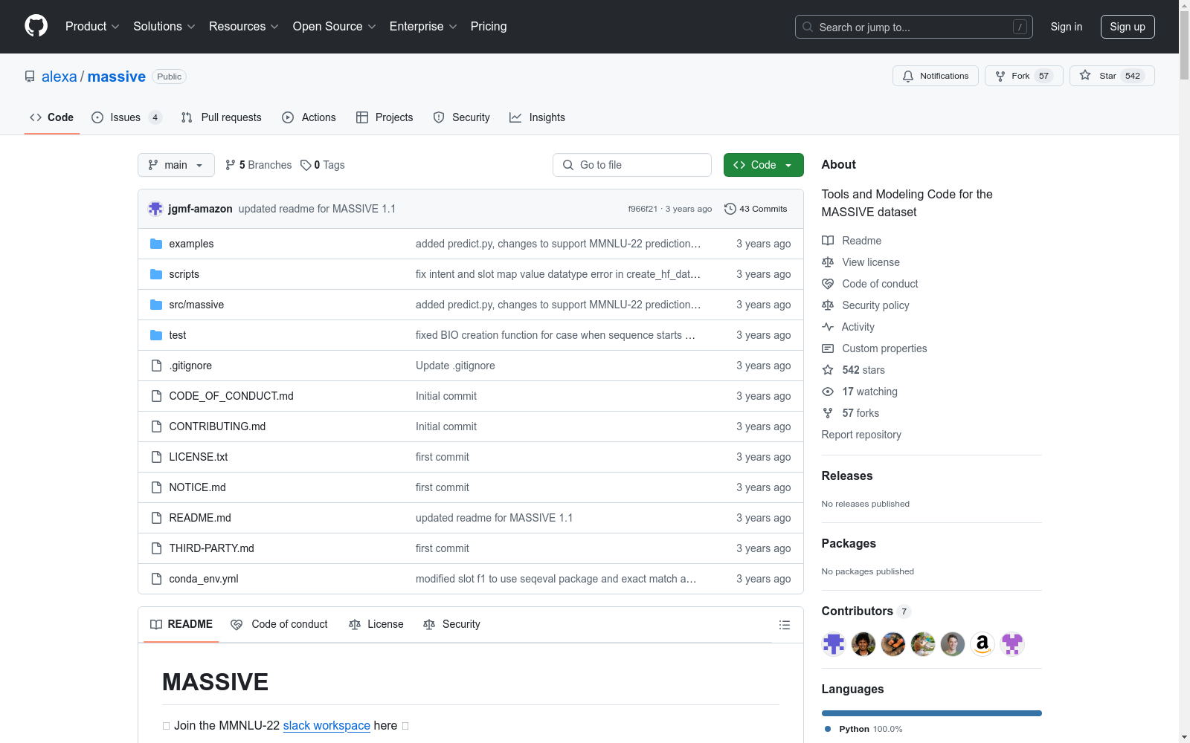Image resolution: width=1190 pixels, height=743 pixels.
Task: Click the examples folder icon
Action: [156, 244]
